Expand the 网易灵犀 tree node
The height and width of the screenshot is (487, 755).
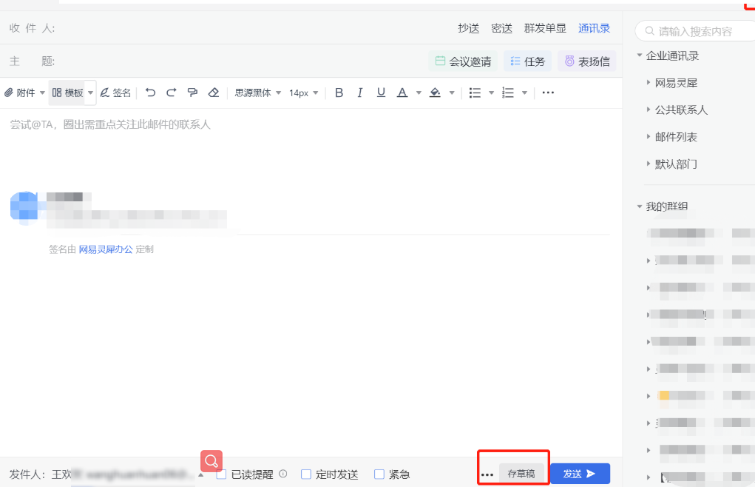pos(649,82)
